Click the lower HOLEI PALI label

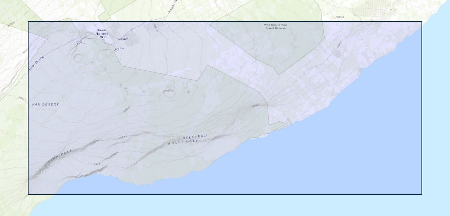click(183, 142)
